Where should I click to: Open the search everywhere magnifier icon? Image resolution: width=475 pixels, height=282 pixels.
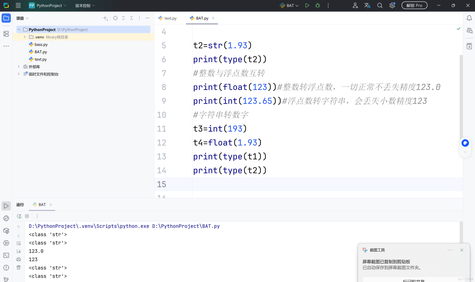coord(380,5)
